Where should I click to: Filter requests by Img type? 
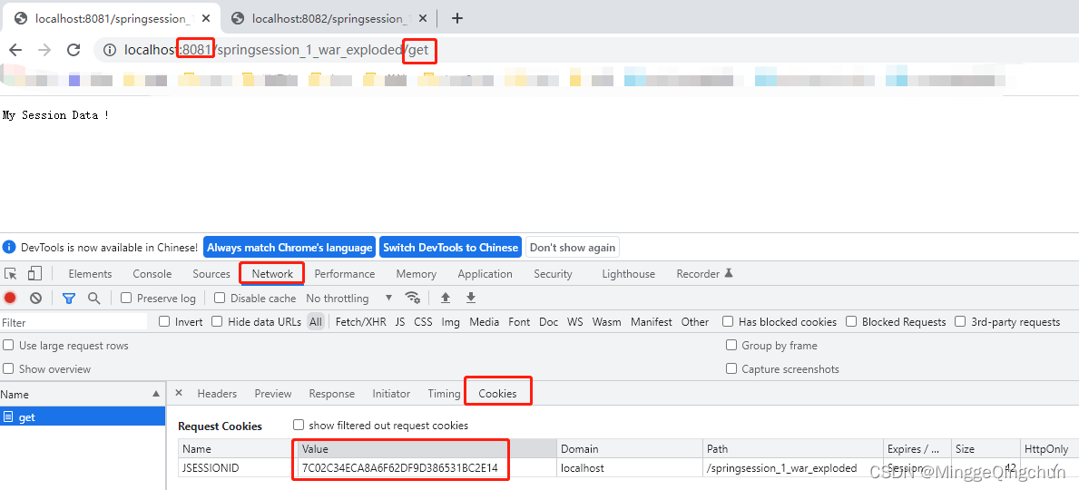click(x=451, y=321)
